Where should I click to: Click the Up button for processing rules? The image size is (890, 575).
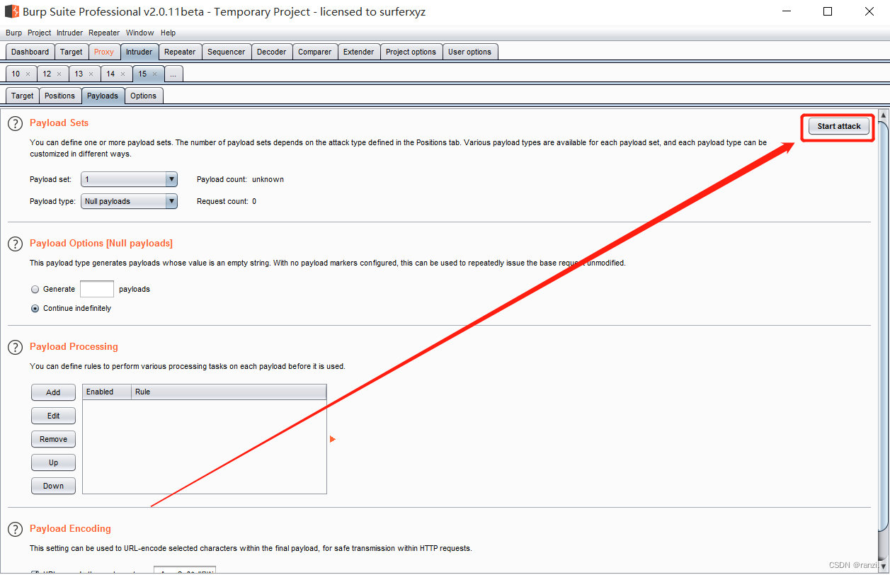53,462
